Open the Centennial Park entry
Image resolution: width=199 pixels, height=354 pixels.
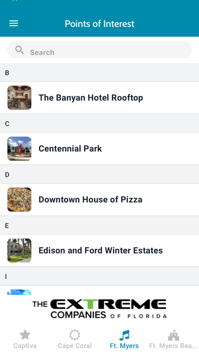click(x=99, y=149)
